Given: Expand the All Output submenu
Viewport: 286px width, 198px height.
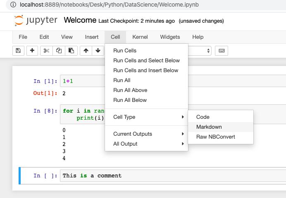Looking at the screenshot, I should pyautogui.click(x=146, y=144).
